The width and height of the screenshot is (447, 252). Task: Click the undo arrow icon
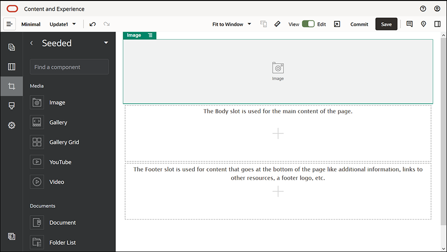[x=93, y=24]
